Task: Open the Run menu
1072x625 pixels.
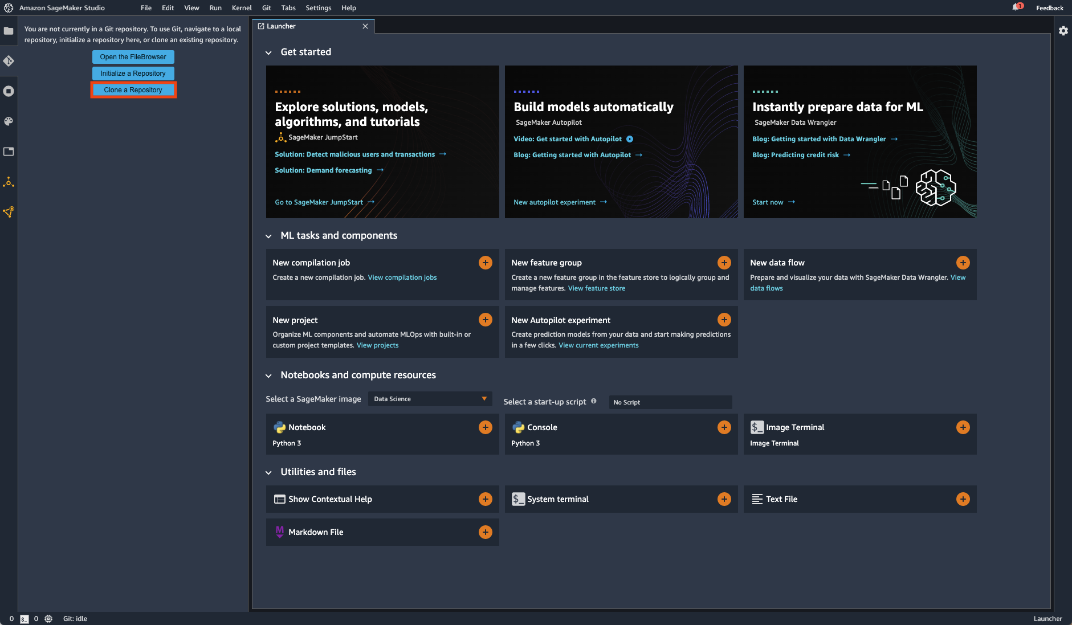Action: tap(215, 8)
